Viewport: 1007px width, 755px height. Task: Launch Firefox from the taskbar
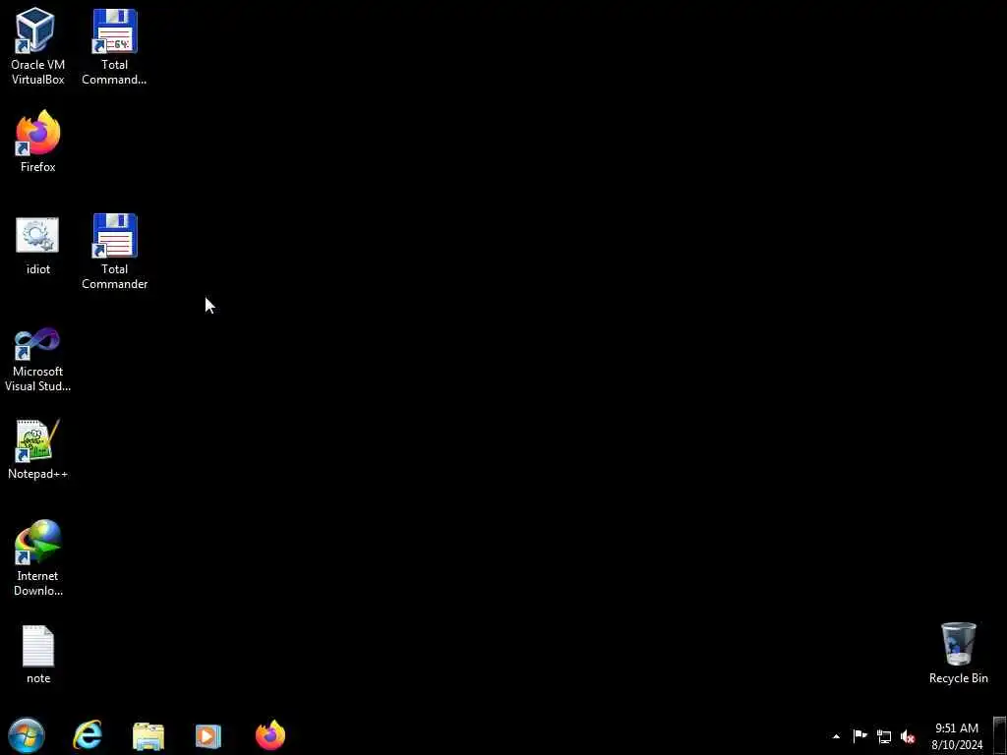[x=270, y=735]
